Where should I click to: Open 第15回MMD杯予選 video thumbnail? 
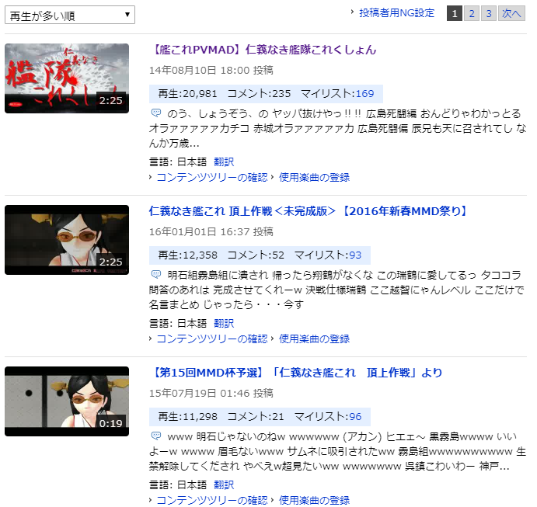click(67, 401)
